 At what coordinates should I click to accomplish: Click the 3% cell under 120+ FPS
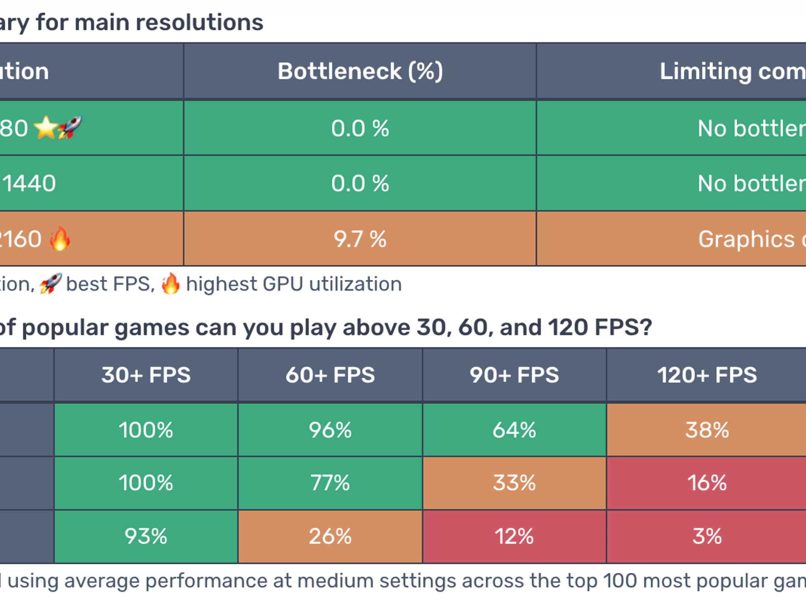(707, 536)
